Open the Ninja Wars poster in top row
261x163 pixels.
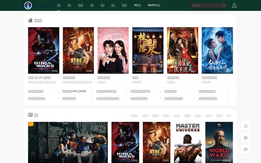click(43, 50)
